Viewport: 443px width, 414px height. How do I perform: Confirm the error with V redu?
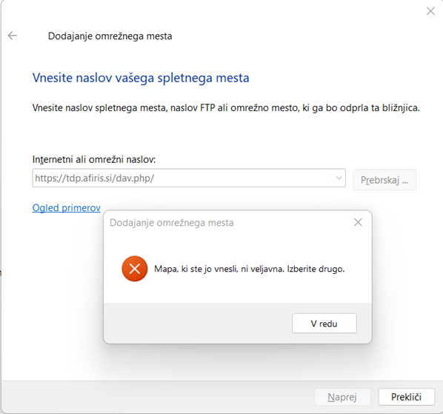coord(324,324)
